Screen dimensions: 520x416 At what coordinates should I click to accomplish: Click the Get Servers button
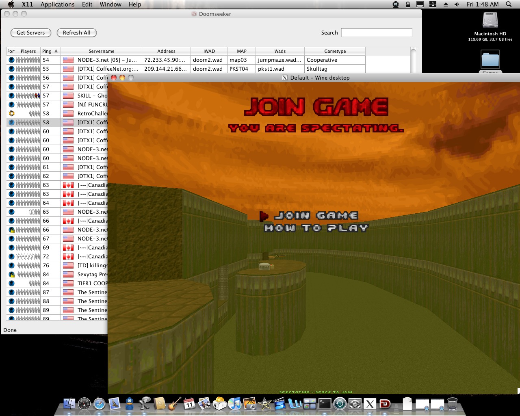(x=31, y=32)
